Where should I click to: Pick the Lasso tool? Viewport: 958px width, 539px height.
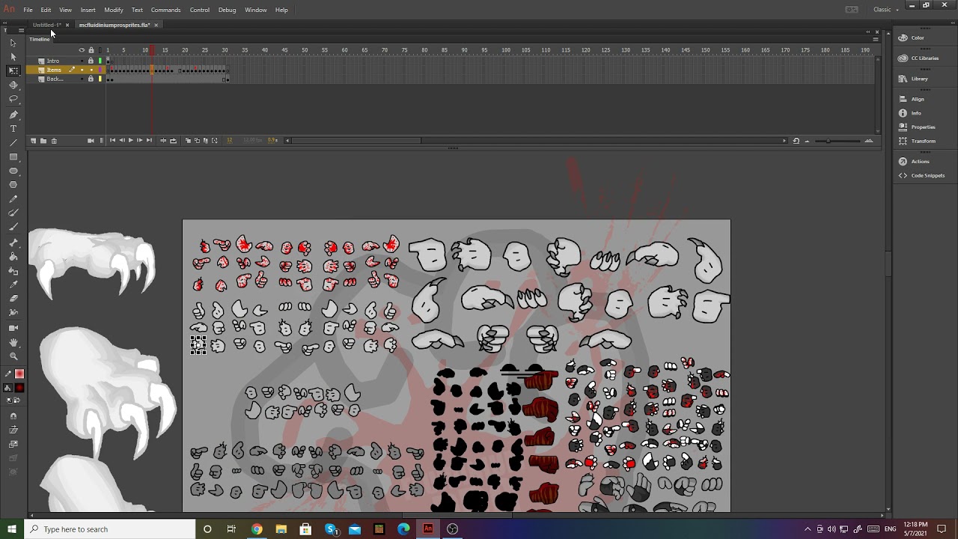(13, 99)
